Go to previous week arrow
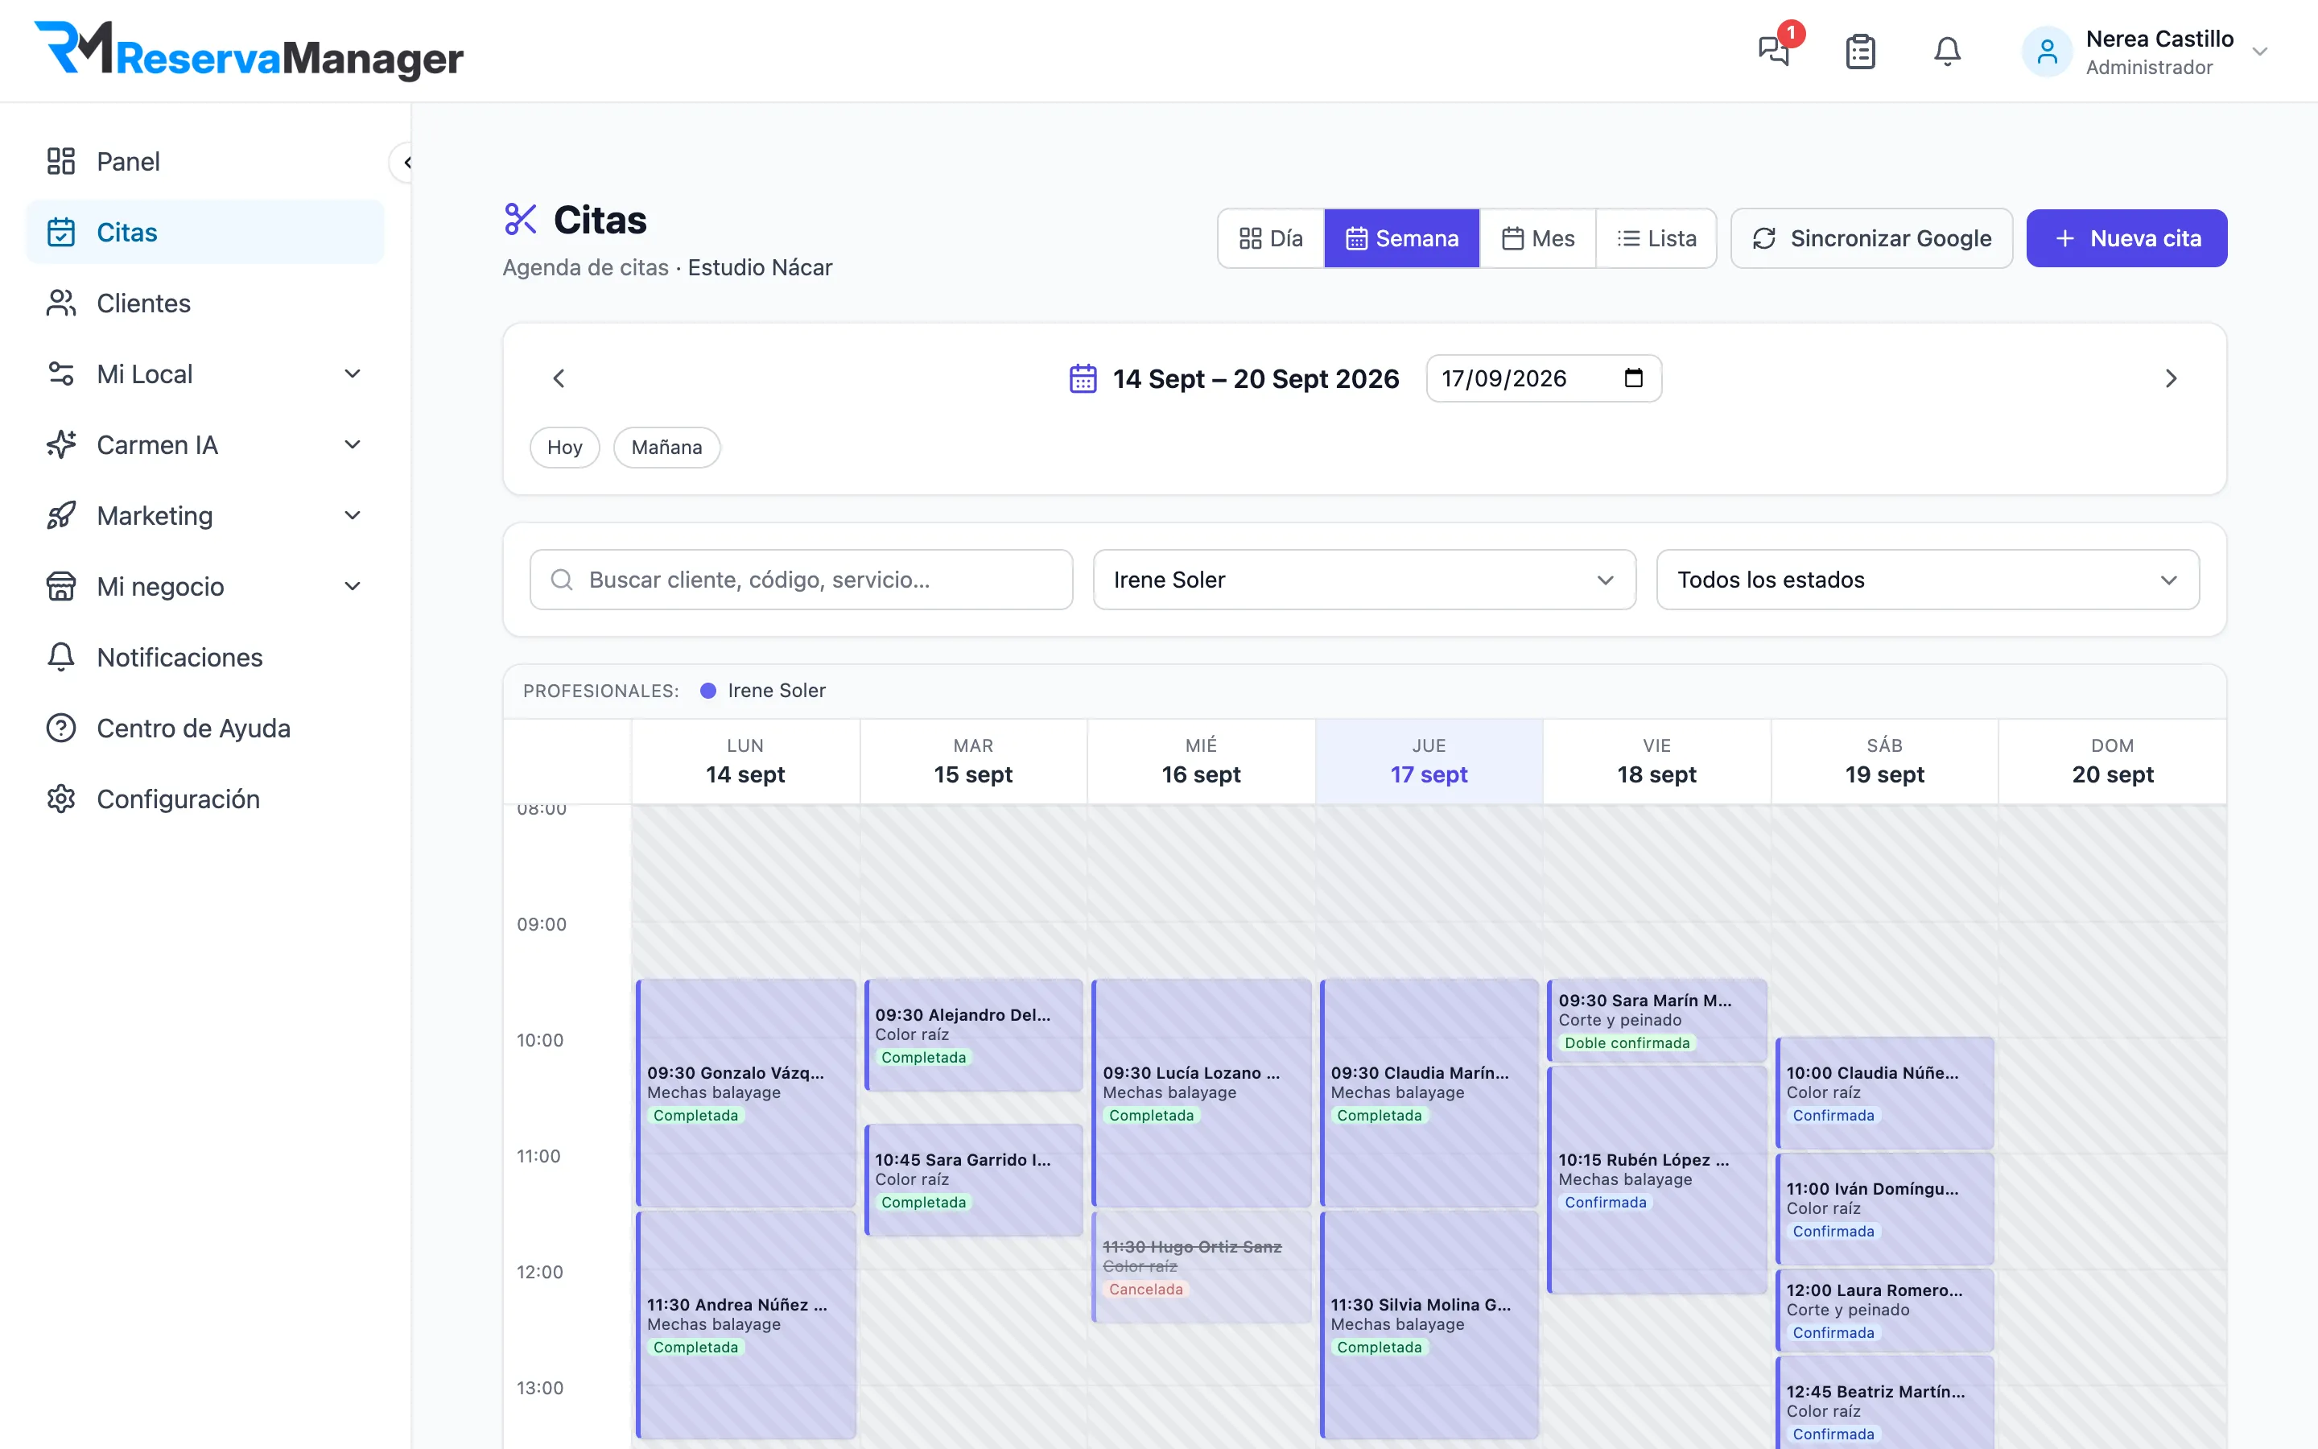Screen dimensions: 2318x1449 coord(559,378)
